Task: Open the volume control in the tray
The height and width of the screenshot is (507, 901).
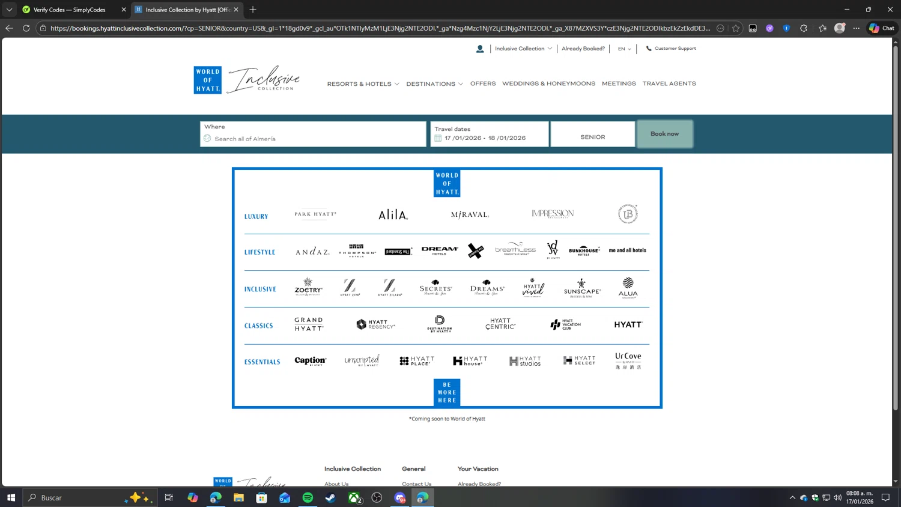Action: coord(838,497)
